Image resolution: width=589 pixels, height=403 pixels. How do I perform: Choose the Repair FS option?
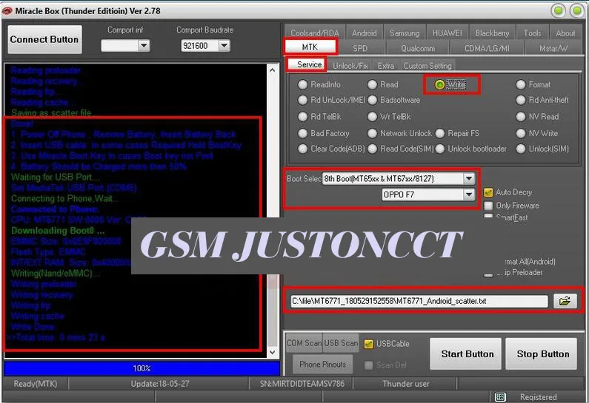pyautogui.click(x=440, y=133)
